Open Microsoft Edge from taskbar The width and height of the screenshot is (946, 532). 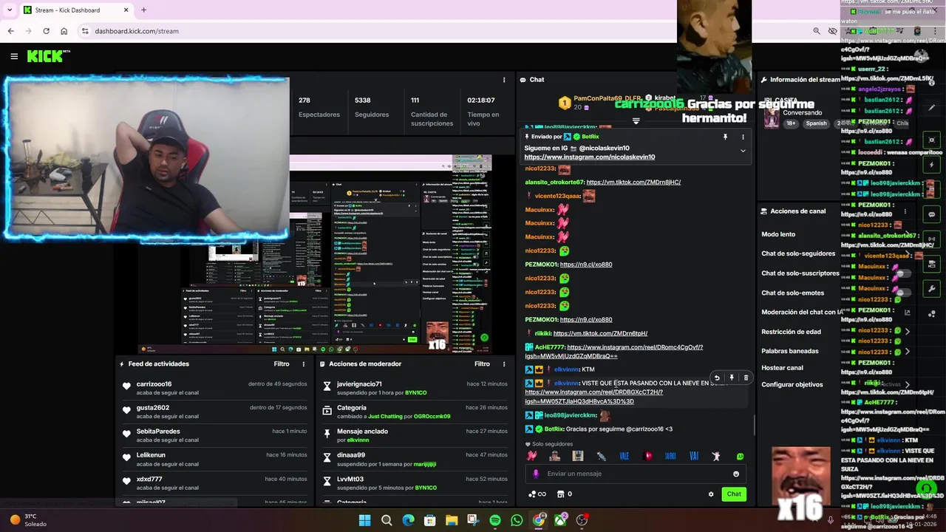[x=408, y=520]
